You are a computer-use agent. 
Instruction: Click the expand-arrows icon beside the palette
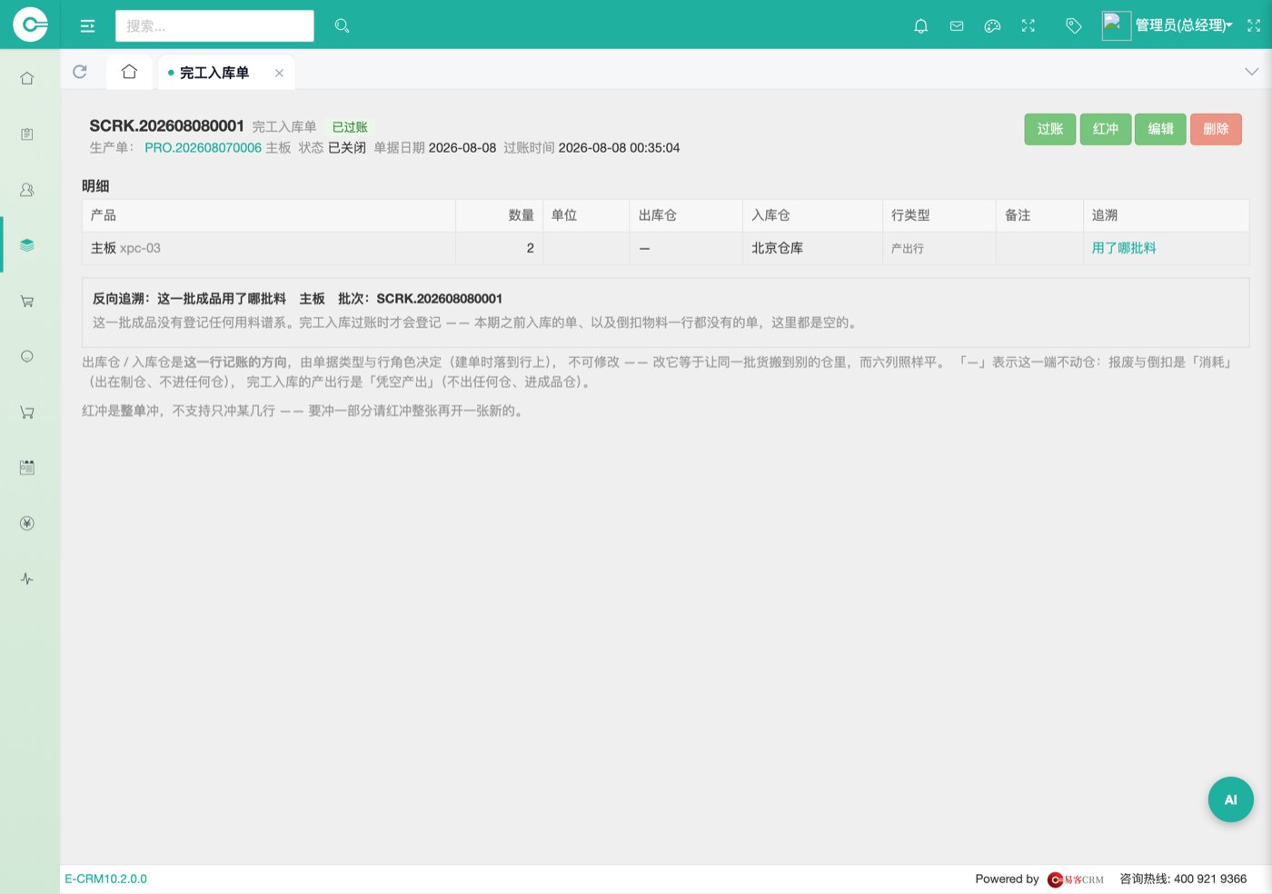[1029, 26]
